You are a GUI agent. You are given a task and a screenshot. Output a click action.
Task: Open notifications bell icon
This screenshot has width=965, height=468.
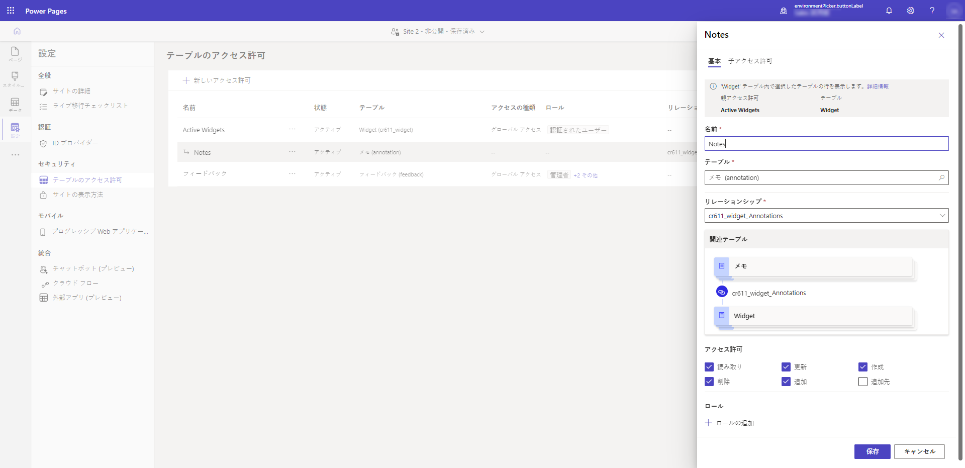[x=889, y=11]
